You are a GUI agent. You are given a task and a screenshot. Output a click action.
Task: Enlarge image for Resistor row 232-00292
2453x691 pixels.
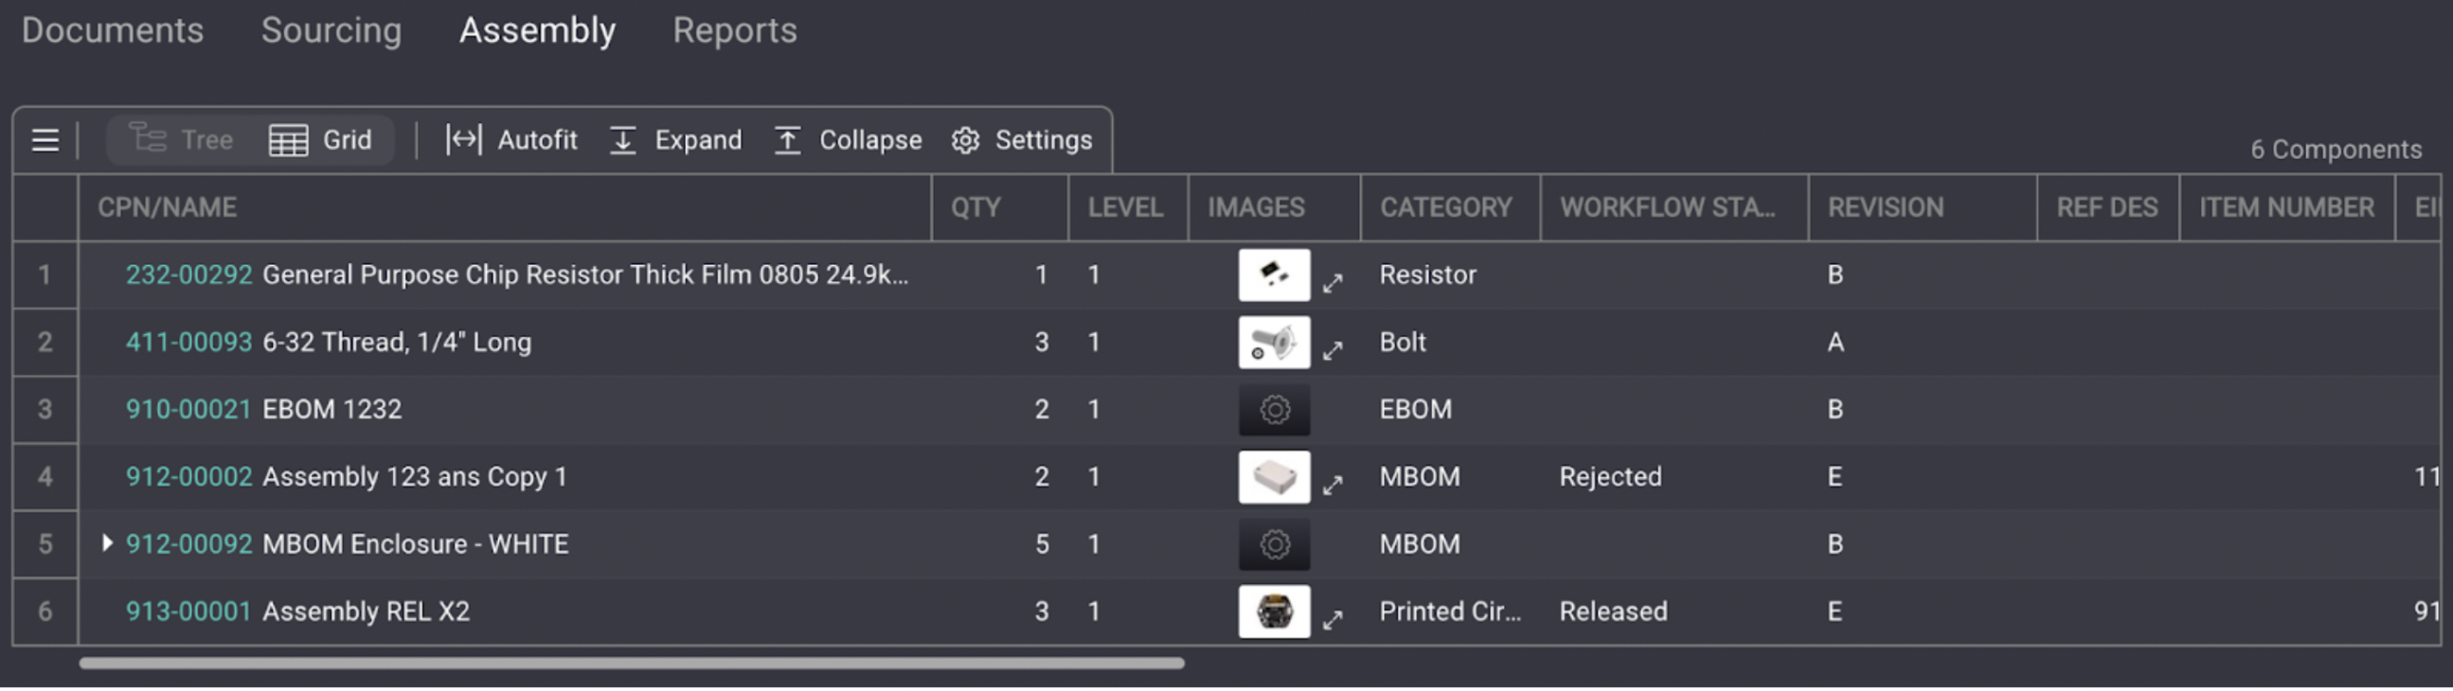click(x=1333, y=283)
